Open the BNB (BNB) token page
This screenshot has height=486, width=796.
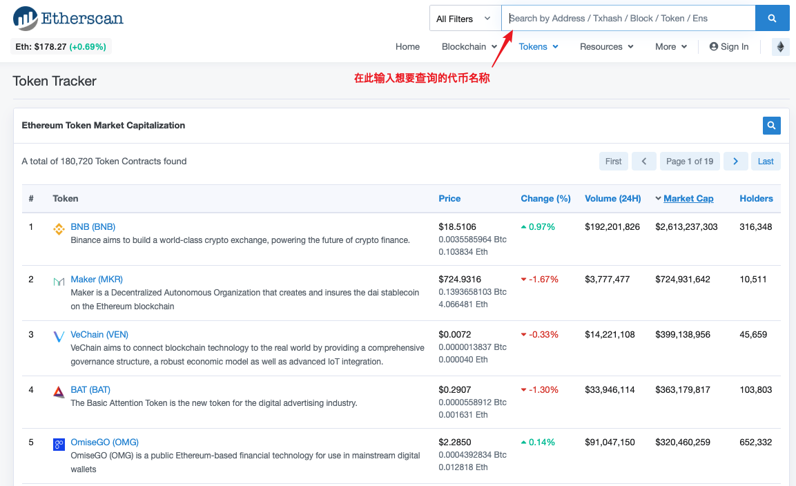[93, 227]
